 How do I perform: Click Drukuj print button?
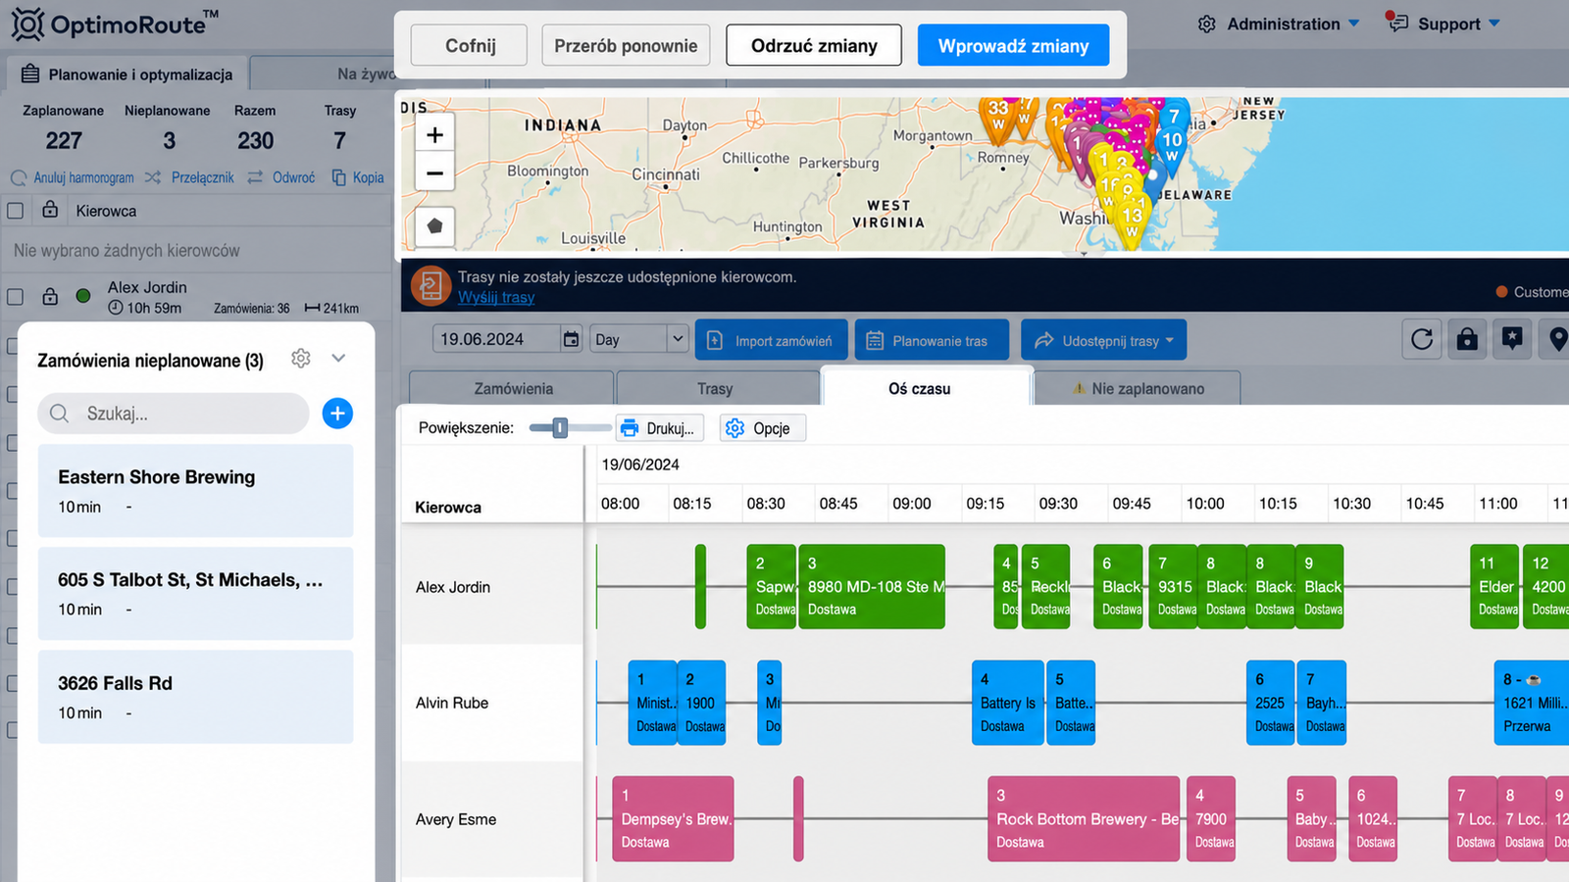click(660, 428)
